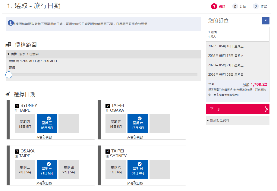Go to step 3 付款
The image size is (277, 191).
[x=260, y=6]
